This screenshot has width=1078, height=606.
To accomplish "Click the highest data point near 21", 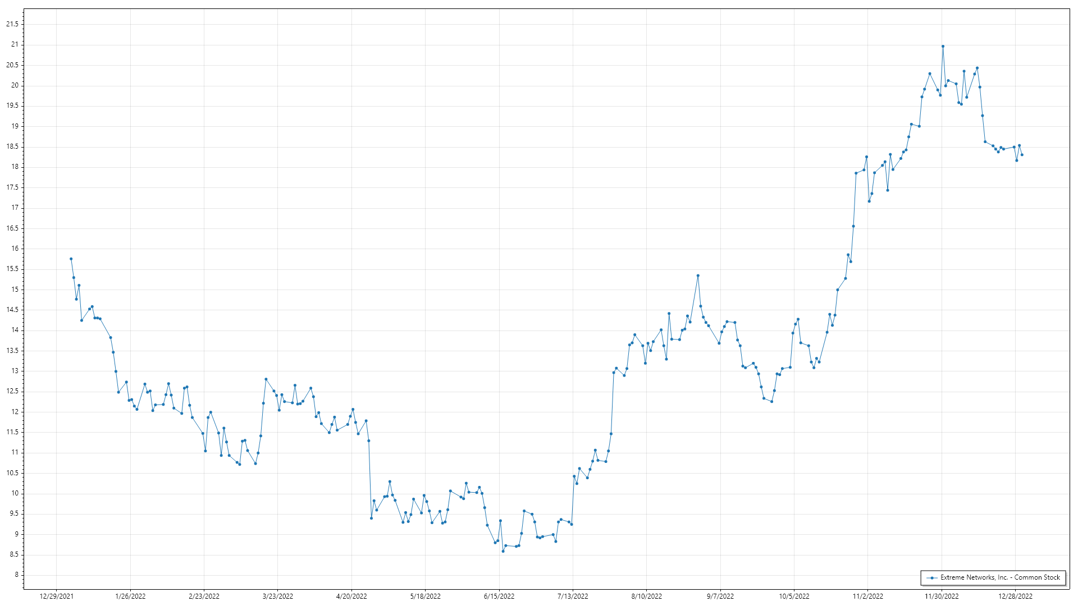I will 943,47.
